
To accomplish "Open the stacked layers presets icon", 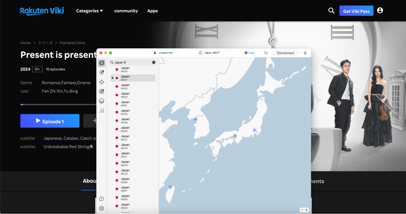I will coord(101,101).
